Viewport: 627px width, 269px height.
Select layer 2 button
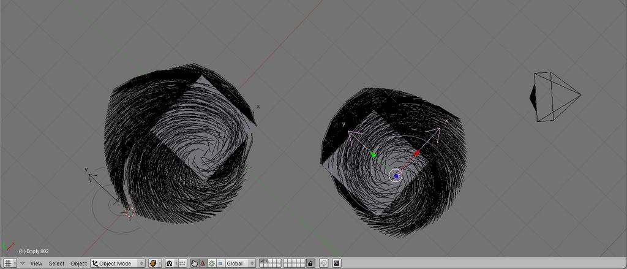tap(266, 261)
